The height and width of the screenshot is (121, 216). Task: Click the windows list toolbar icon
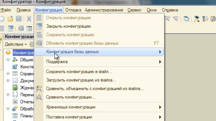(186, 19)
